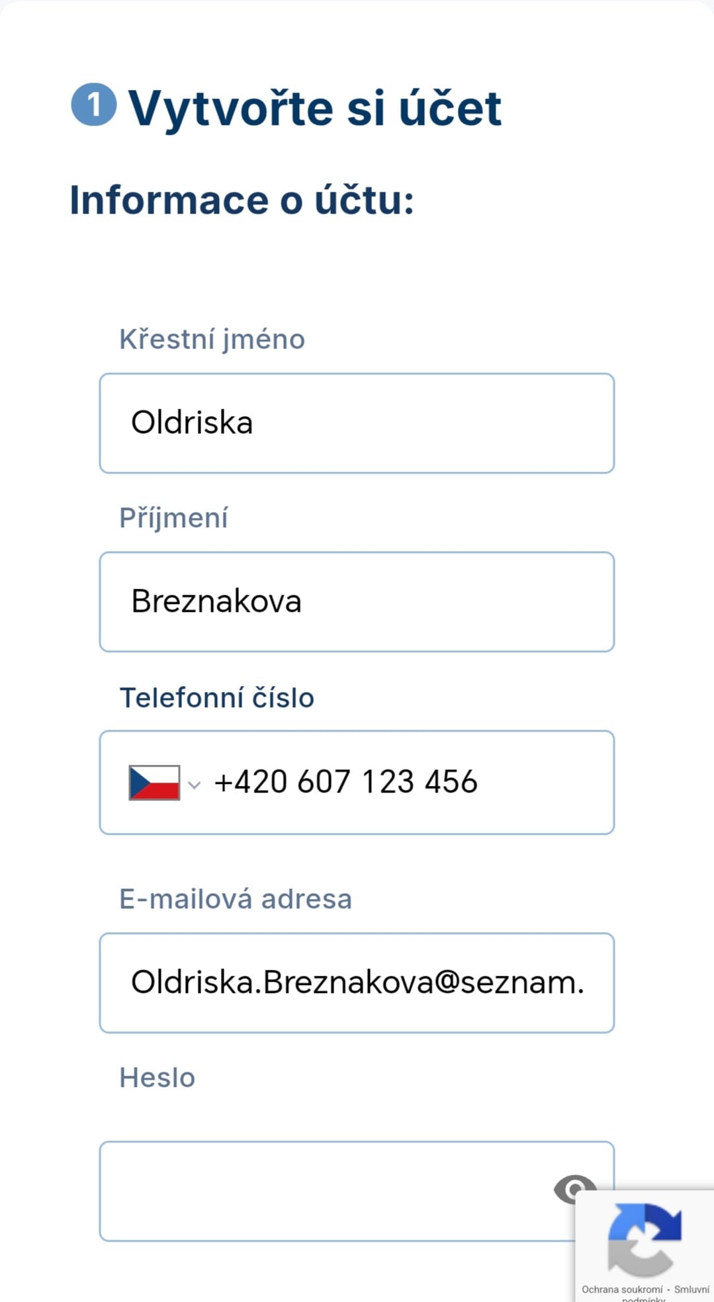Image resolution: width=714 pixels, height=1302 pixels.
Task: Focus the Křestní jméno field with Oldriska
Action: point(357,423)
